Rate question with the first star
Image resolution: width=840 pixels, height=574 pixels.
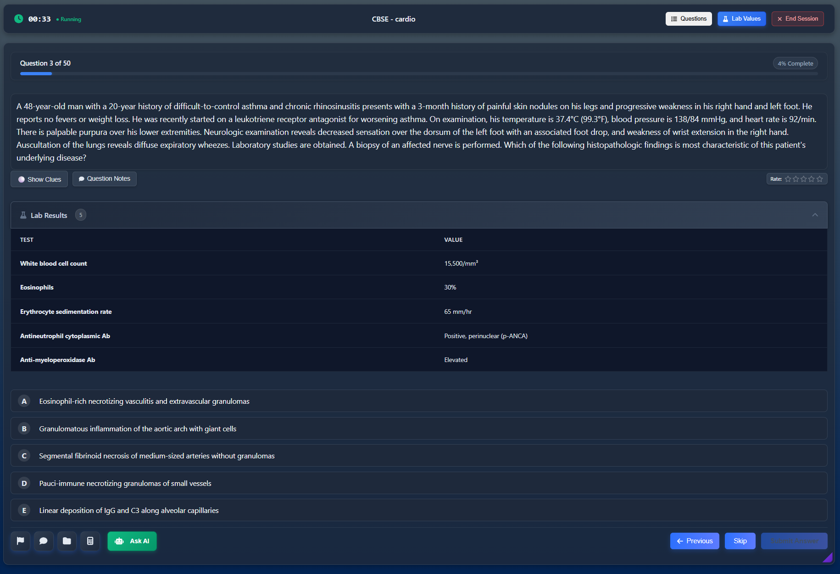[788, 179]
